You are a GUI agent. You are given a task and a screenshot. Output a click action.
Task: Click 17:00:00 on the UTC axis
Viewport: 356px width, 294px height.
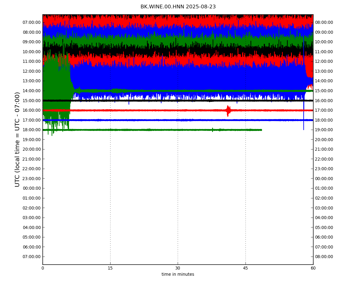[32, 120]
